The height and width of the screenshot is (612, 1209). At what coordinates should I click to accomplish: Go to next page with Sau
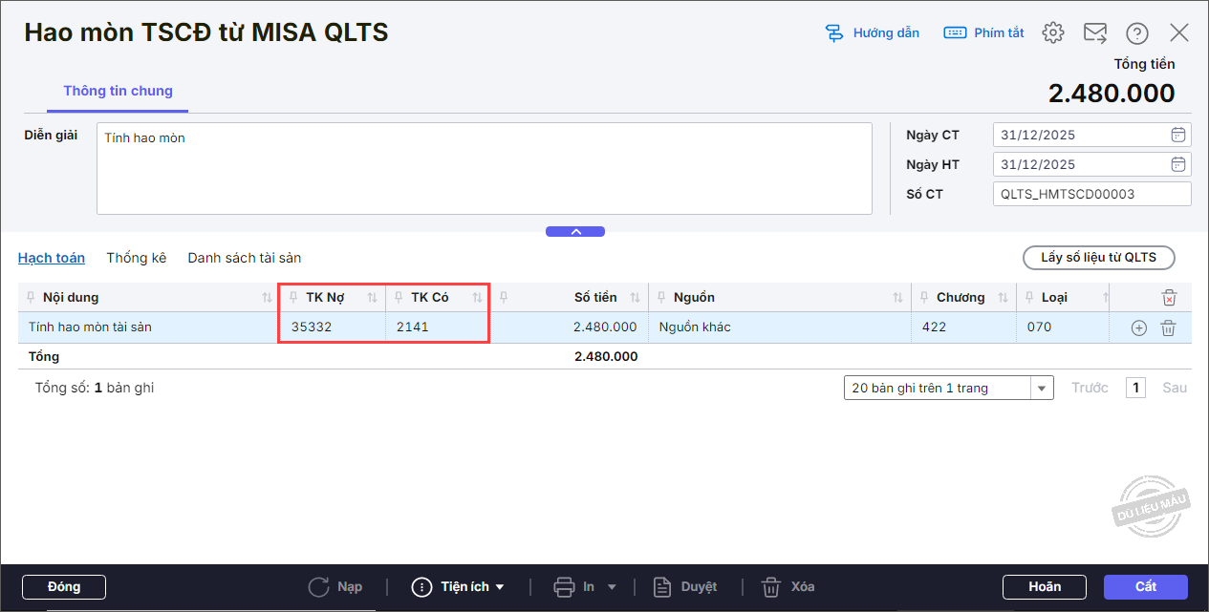pyautogui.click(x=1175, y=388)
